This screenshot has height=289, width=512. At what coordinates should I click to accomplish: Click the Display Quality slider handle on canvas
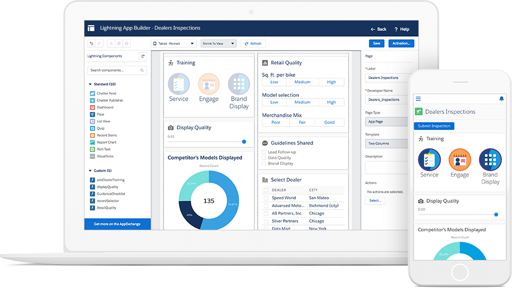pyautogui.click(x=244, y=142)
